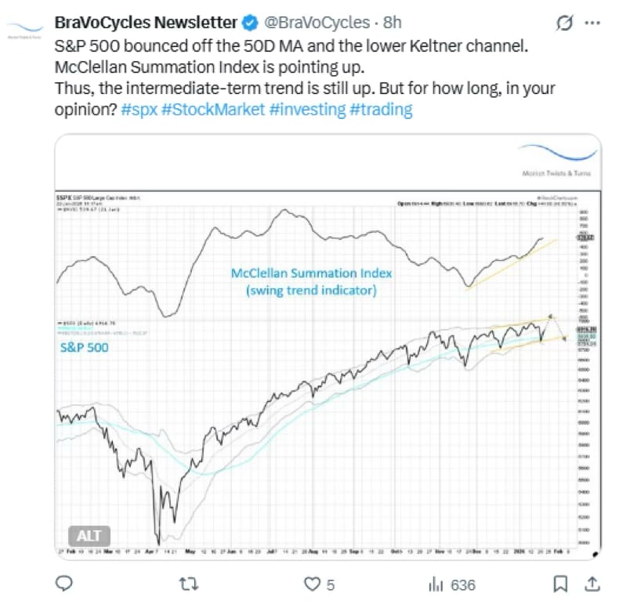
Task: Open the #trading hashtag
Action: 381,110
